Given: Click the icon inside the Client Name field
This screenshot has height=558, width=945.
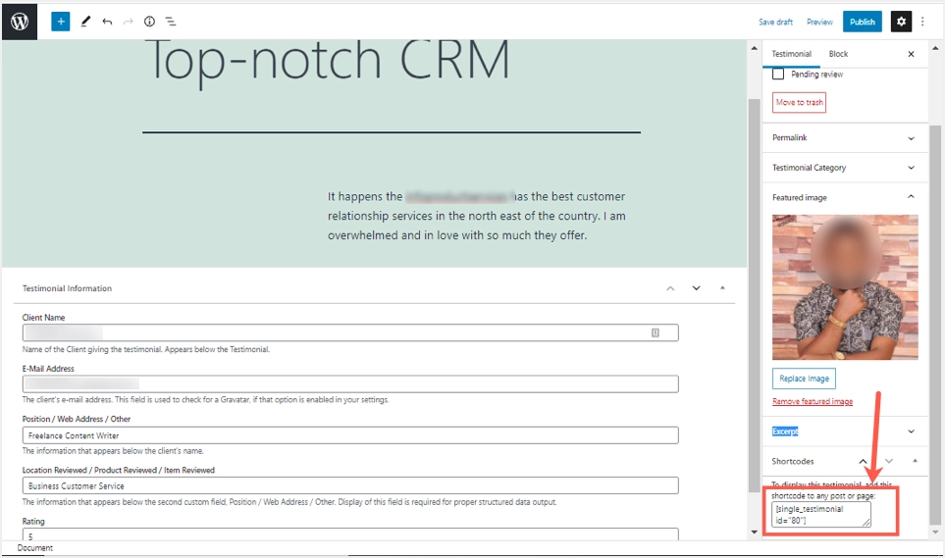Looking at the screenshot, I should coord(656,332).
